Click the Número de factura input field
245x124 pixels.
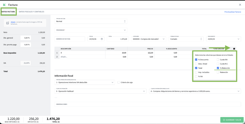pyautogui.click(x=70, y=39)
